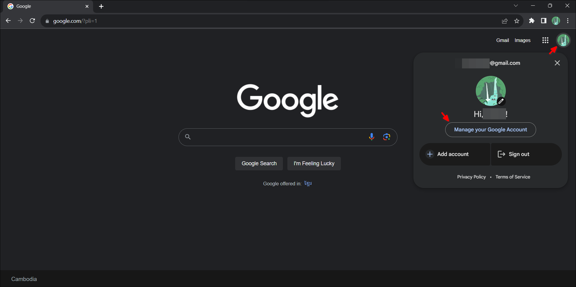Screen dimensions: 576x287
Task: Open a new tab with plus
Action: tap(101, 6)
